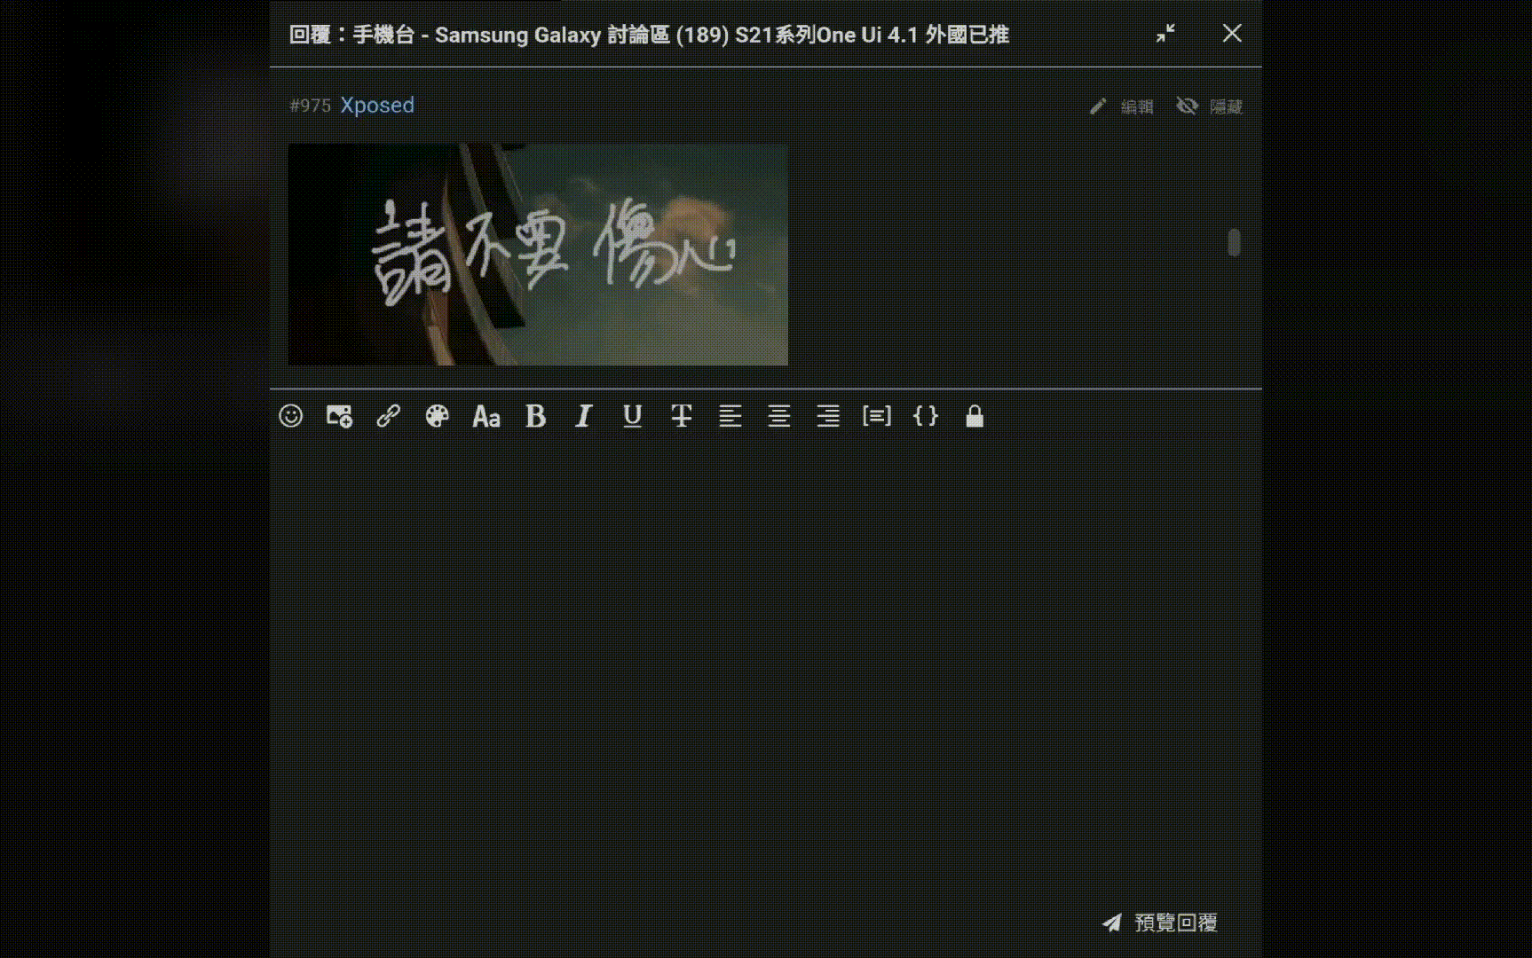Insert a hyperlink using the link icon

coord(388,416)
